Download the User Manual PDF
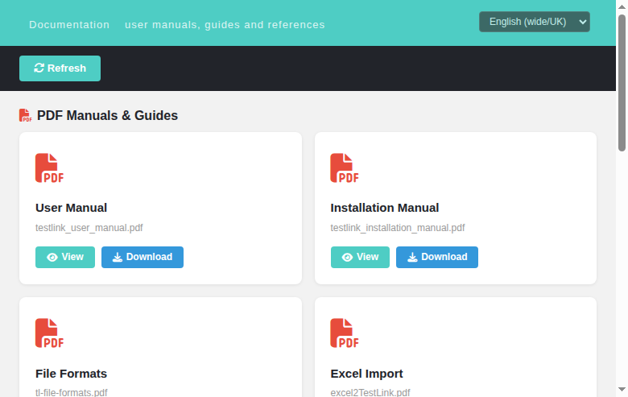Image resolution: width=628 pixels, height=397 pixels. [143, 257]
